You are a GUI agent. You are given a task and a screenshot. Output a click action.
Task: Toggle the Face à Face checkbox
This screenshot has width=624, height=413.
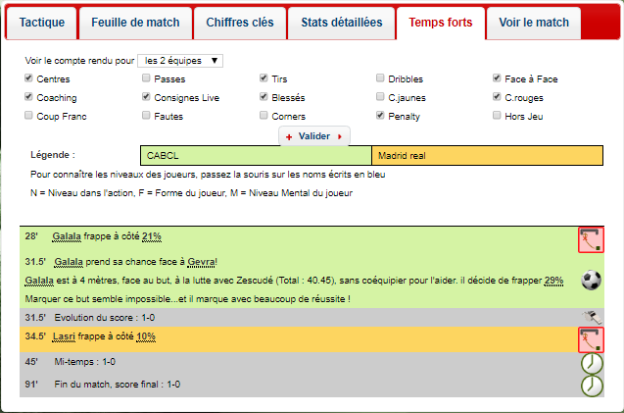coord(497,78)
